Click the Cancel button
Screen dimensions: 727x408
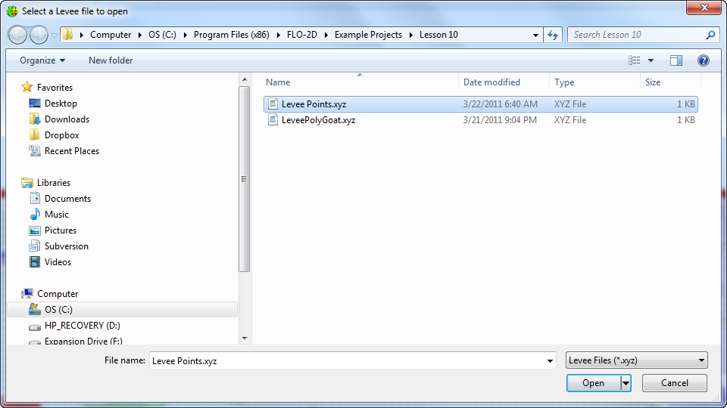tap(674, 383)
